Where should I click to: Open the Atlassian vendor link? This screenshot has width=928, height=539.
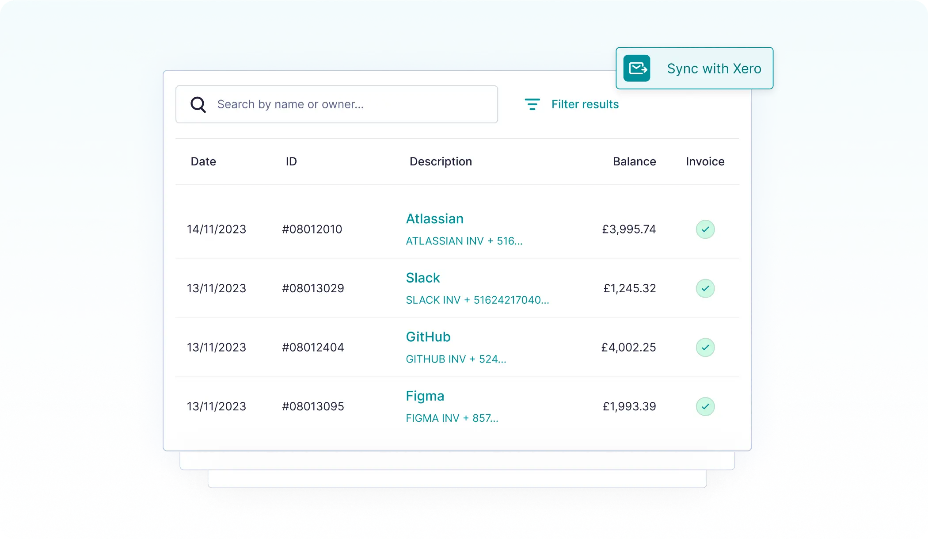pos(435,218)
